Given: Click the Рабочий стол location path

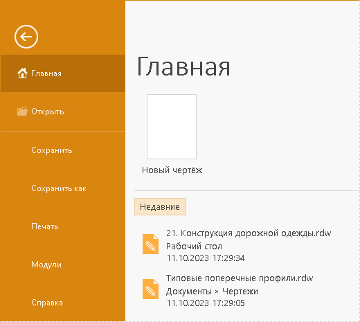Looking at the screenshot, I should pyautogui.click(x=194, y=247).
